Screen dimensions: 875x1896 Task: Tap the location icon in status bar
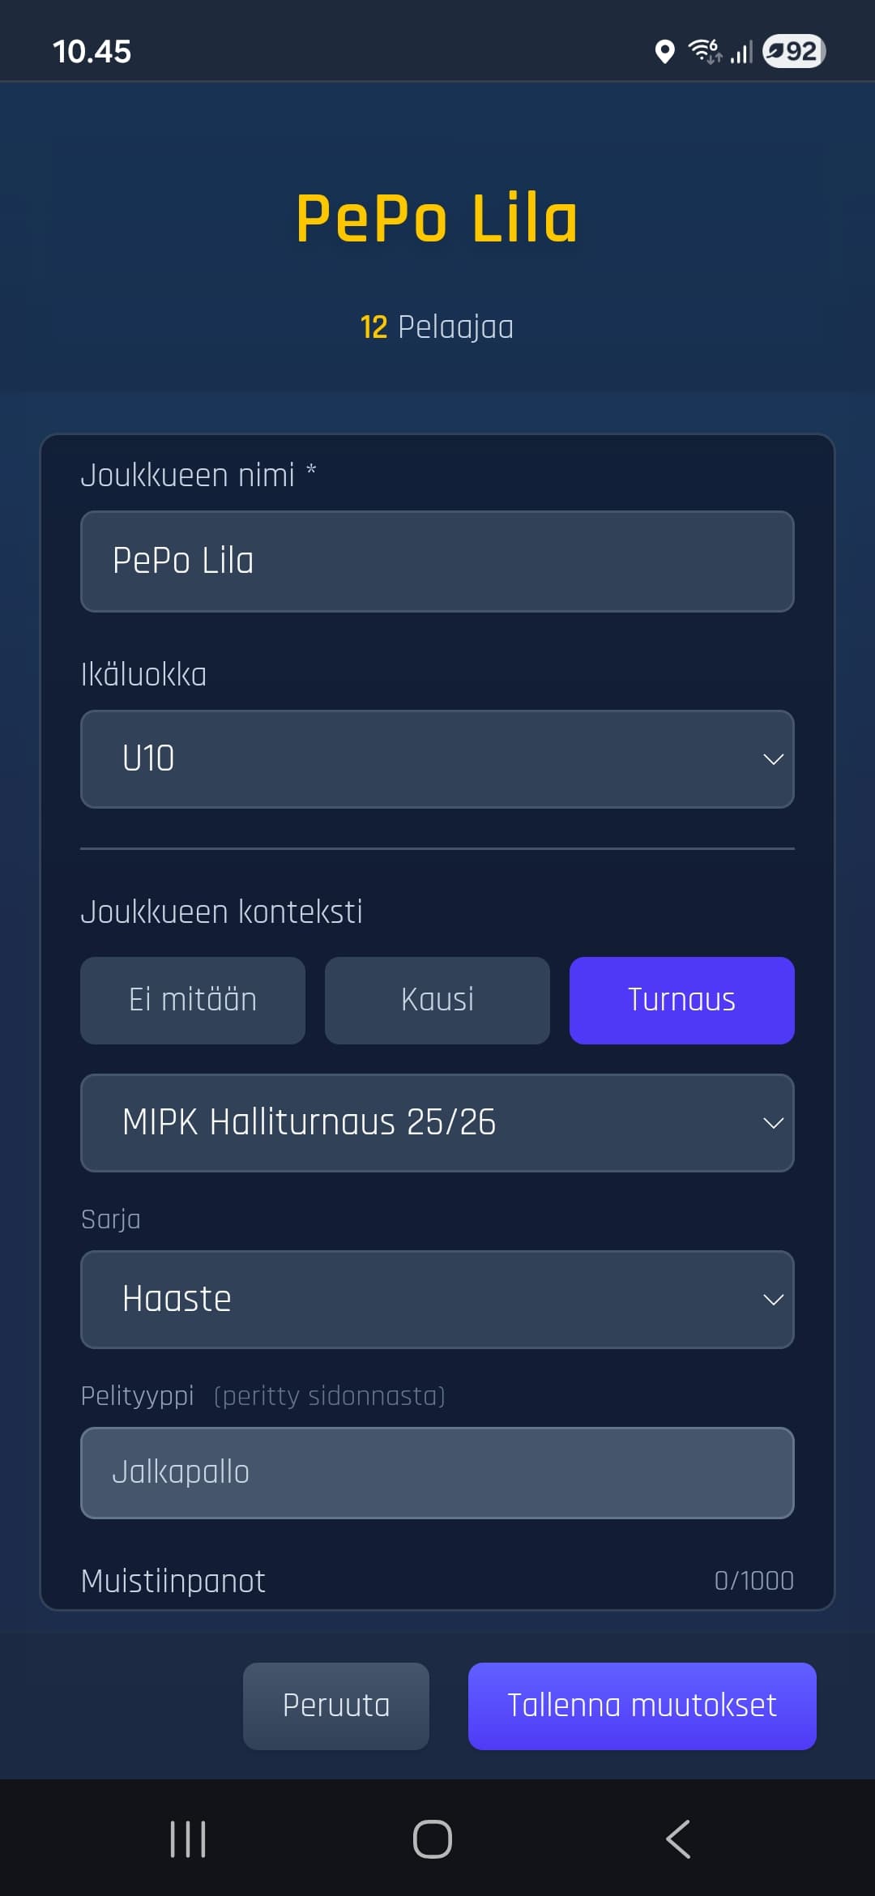[664, 52]
